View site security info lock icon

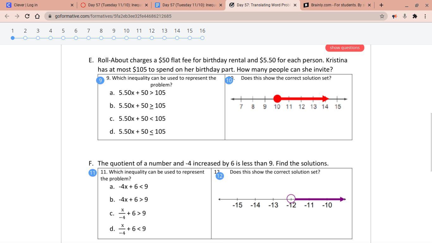point(50,16)
